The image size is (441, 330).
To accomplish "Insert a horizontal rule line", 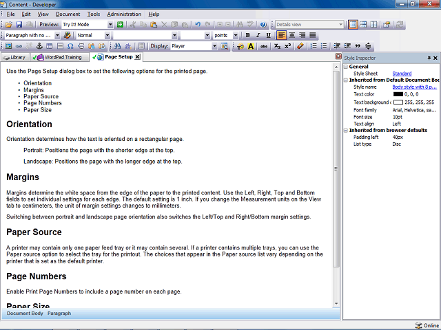I will [x=60, y=46].
